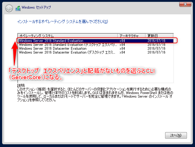Click the heading インストールするオペレーティング システムを選んでください
195x147 pixels.
tap(62, 21)
